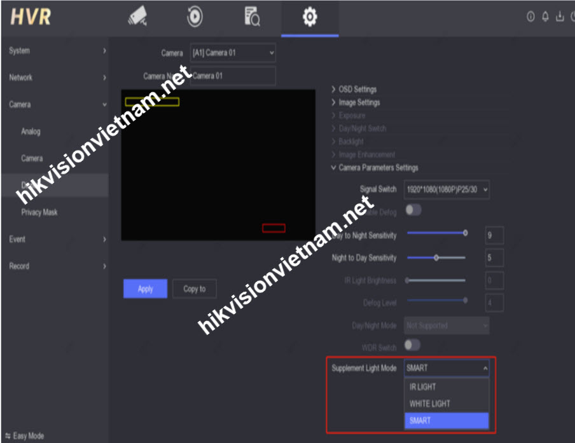The height and width of the screenshot is (443, 575).
Task: Switch to Easy Mode
Action: pyautogui.click(x=25, y=436)
